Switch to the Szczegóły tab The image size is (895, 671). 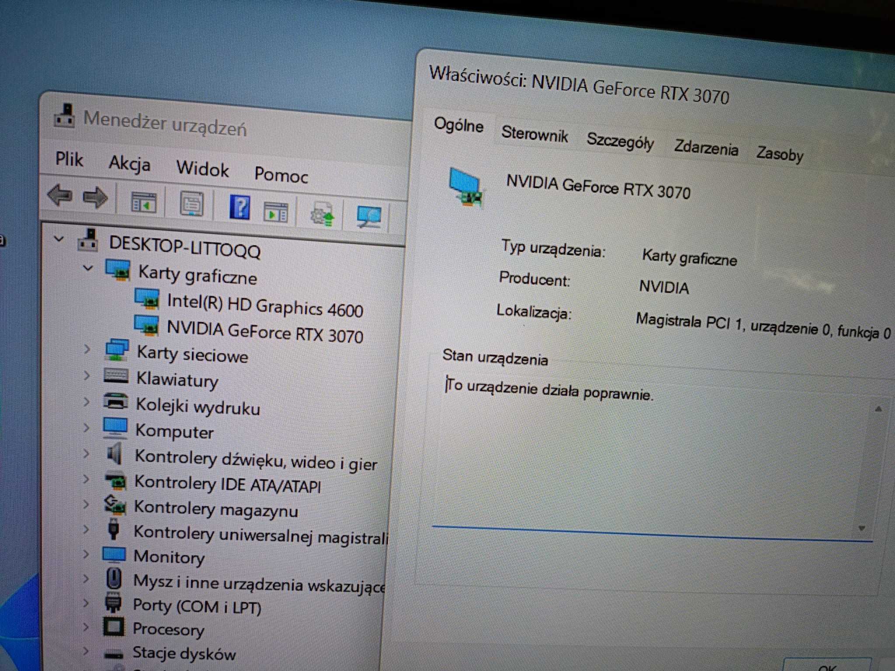pyautogui.click(x=620, y=141)
